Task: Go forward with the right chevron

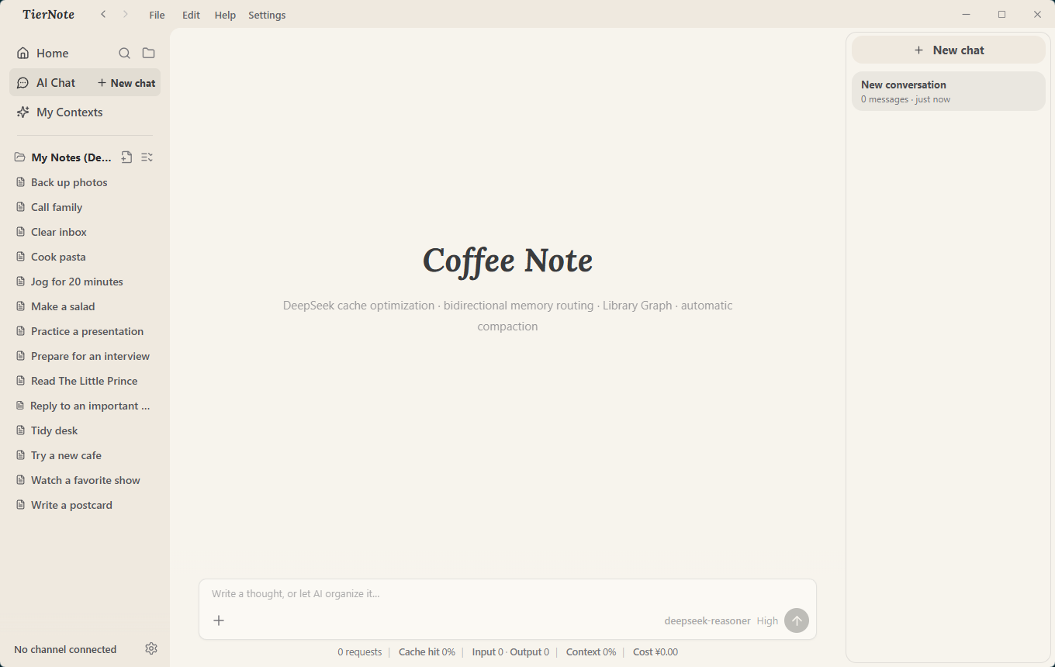Action: 125,15
